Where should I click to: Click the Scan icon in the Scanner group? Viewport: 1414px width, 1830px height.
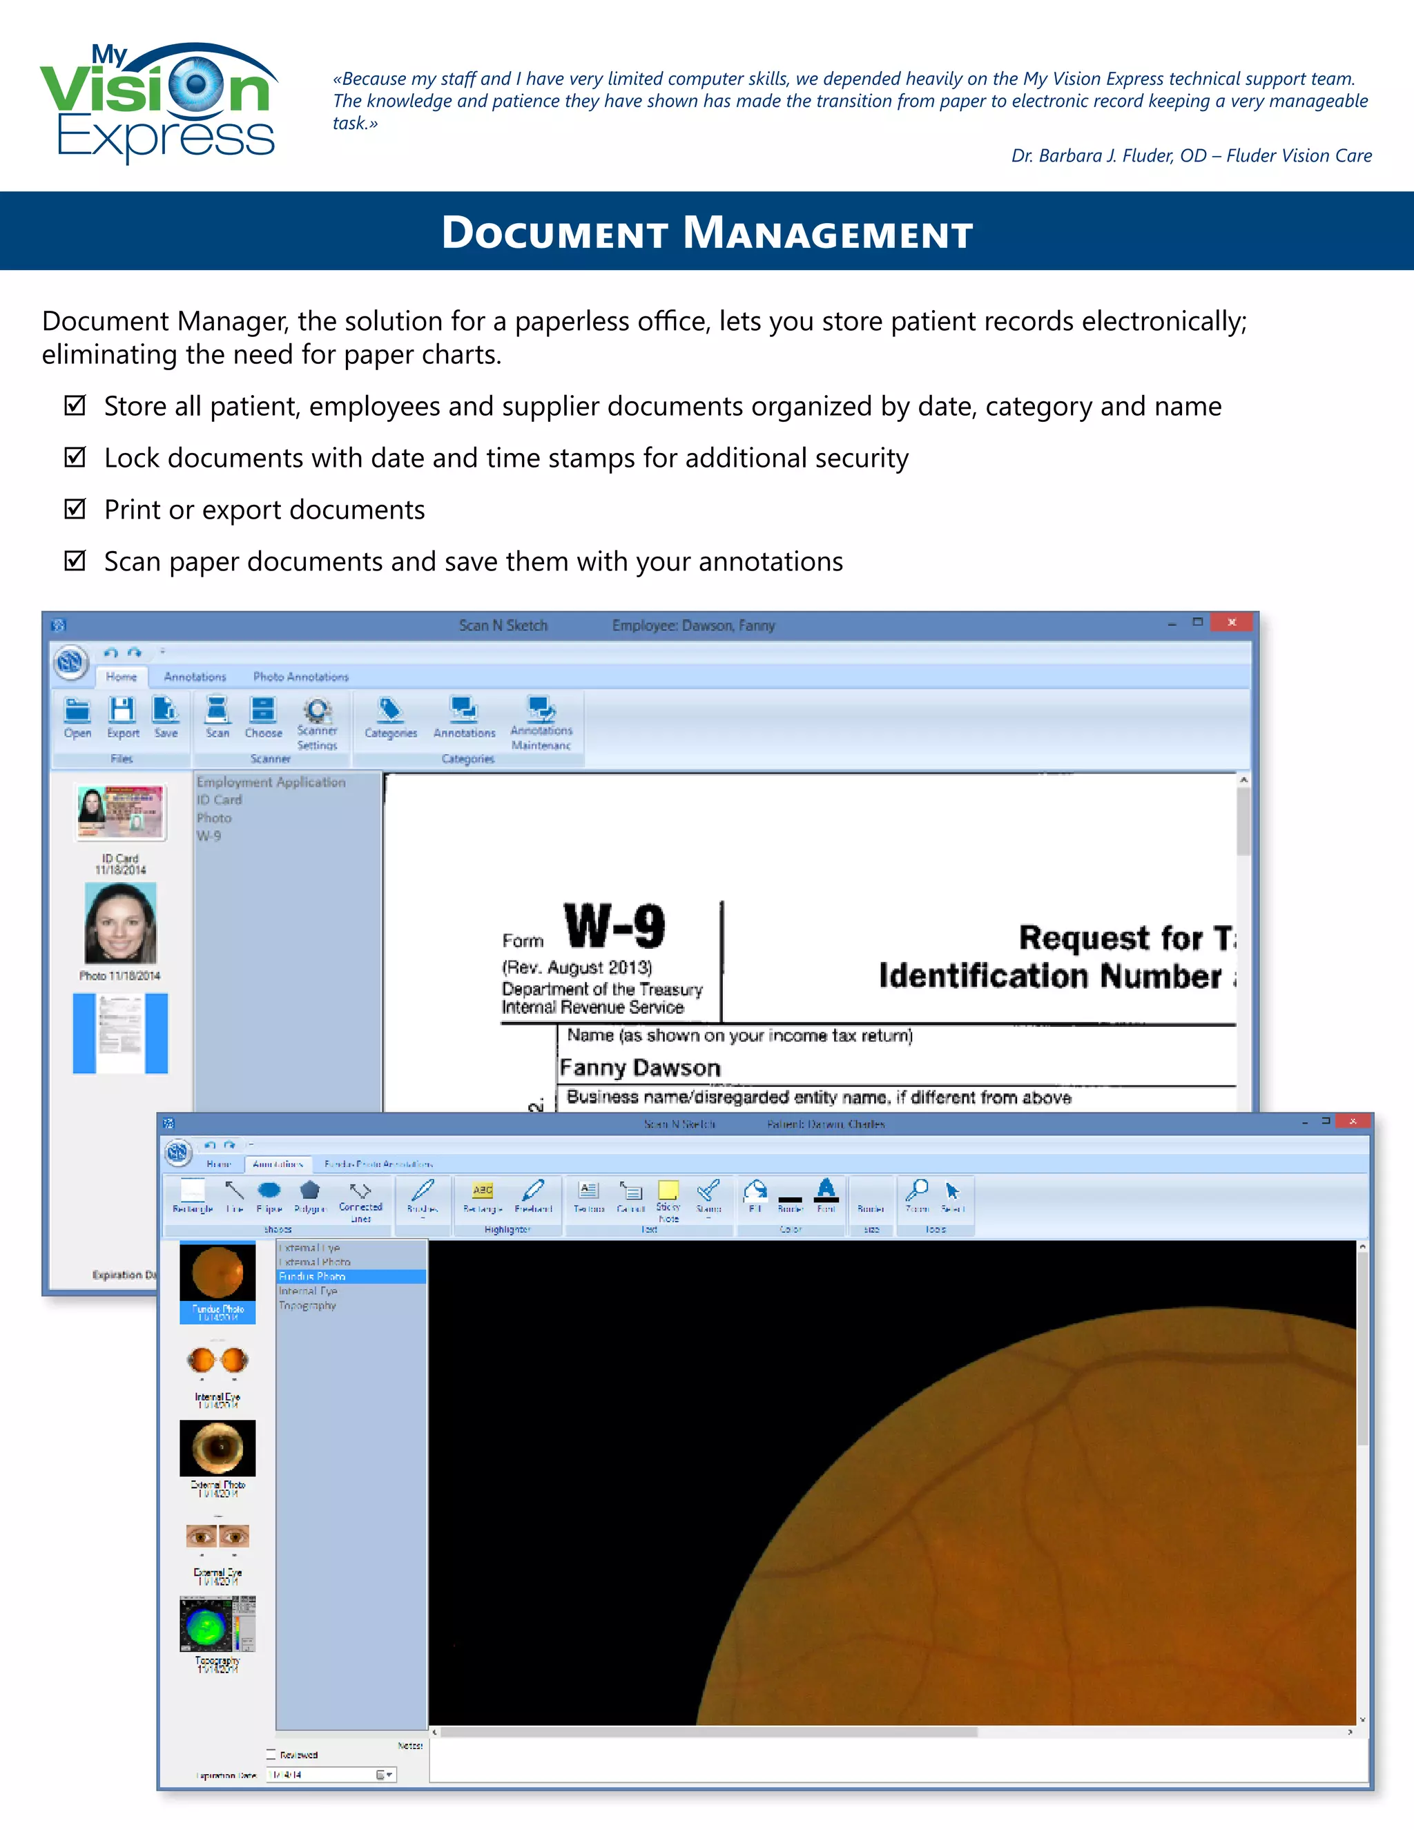point(217,711)
